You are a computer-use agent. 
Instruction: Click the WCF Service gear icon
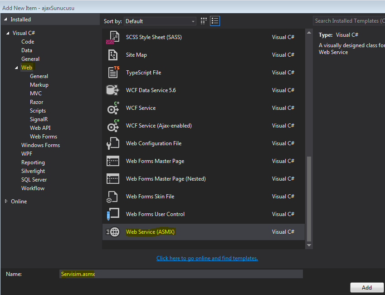[113, 108]
